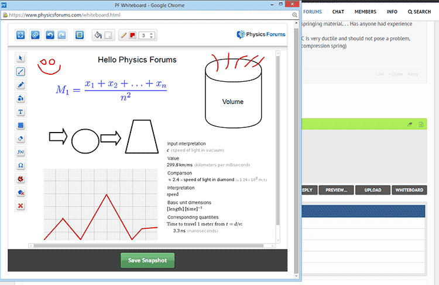Screen dimensions: 439x285
Task: Click the pencil stroke color icon
Action: tap(123, 35)
